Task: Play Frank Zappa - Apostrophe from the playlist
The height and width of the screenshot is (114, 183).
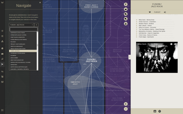Action: click(x=146, y=37)
